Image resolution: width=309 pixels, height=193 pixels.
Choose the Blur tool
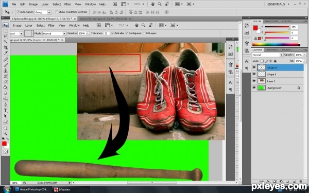point(6,93)
